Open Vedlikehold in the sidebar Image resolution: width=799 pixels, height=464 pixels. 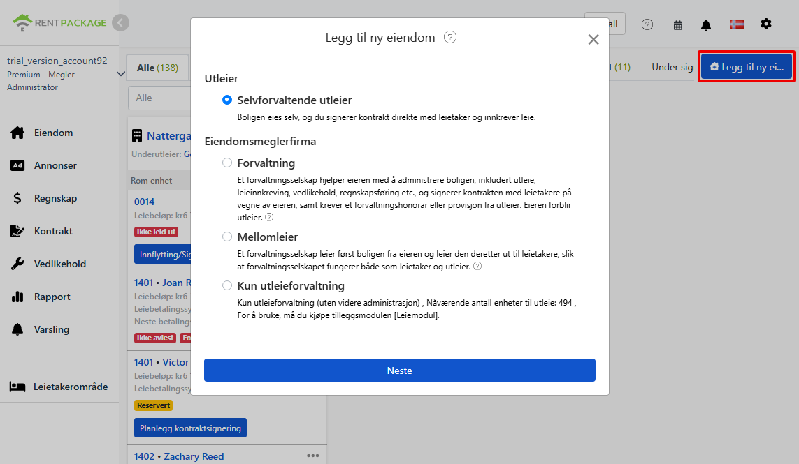tap(59, 264)
